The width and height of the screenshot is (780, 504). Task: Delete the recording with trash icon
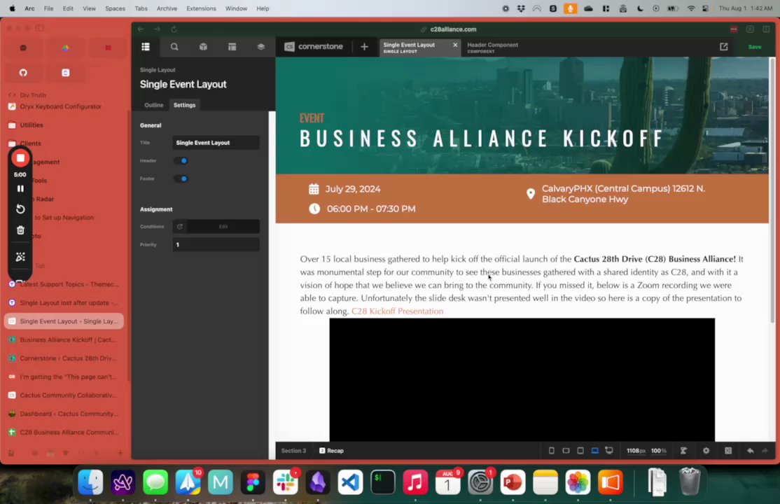pos(20,230)
